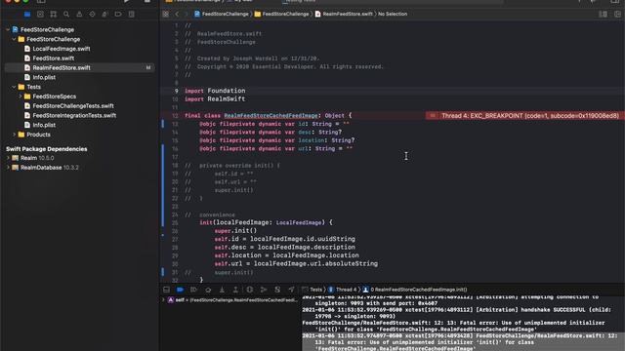Click Tests process in debug bar
The width and height of the screenshot is (625, 351).
point(312,290)
